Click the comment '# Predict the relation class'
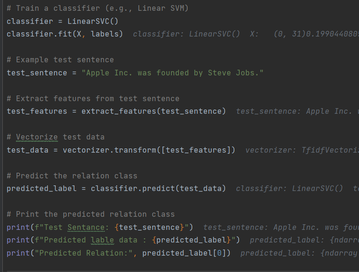 coord(72,176)
